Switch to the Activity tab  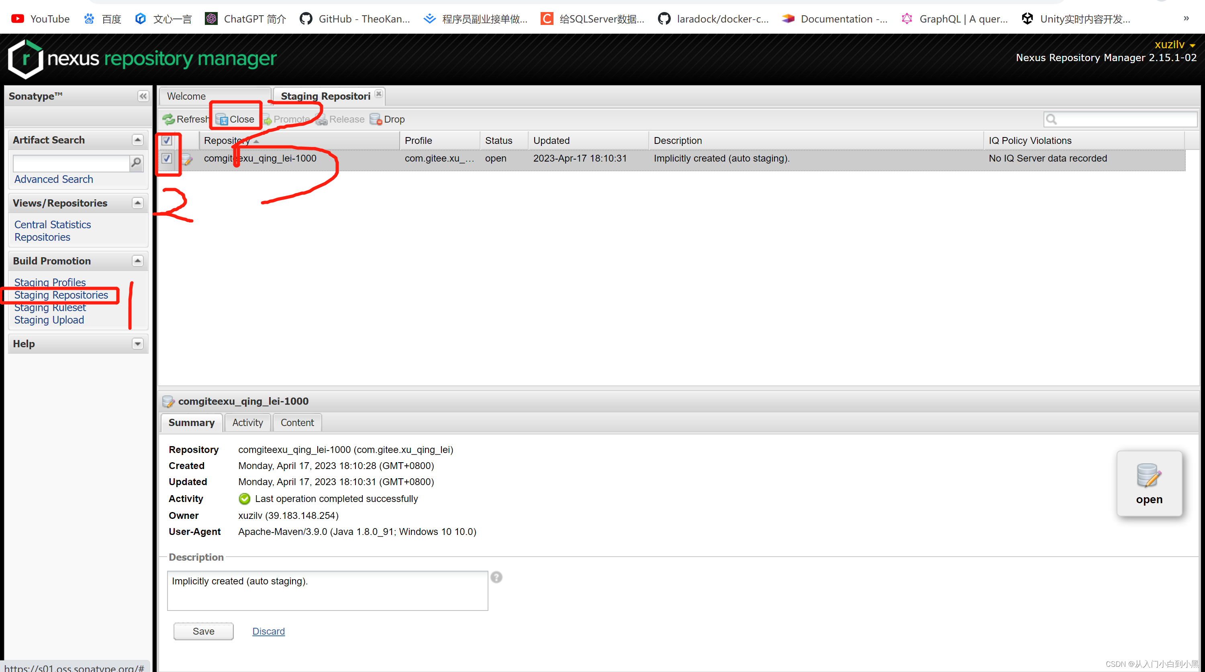click(x=247, y=422)
